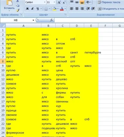Image resolution: width=124 pixels, height=137 pixels.
Task: Click the fx insert function icon
Action: click(51, 20)
